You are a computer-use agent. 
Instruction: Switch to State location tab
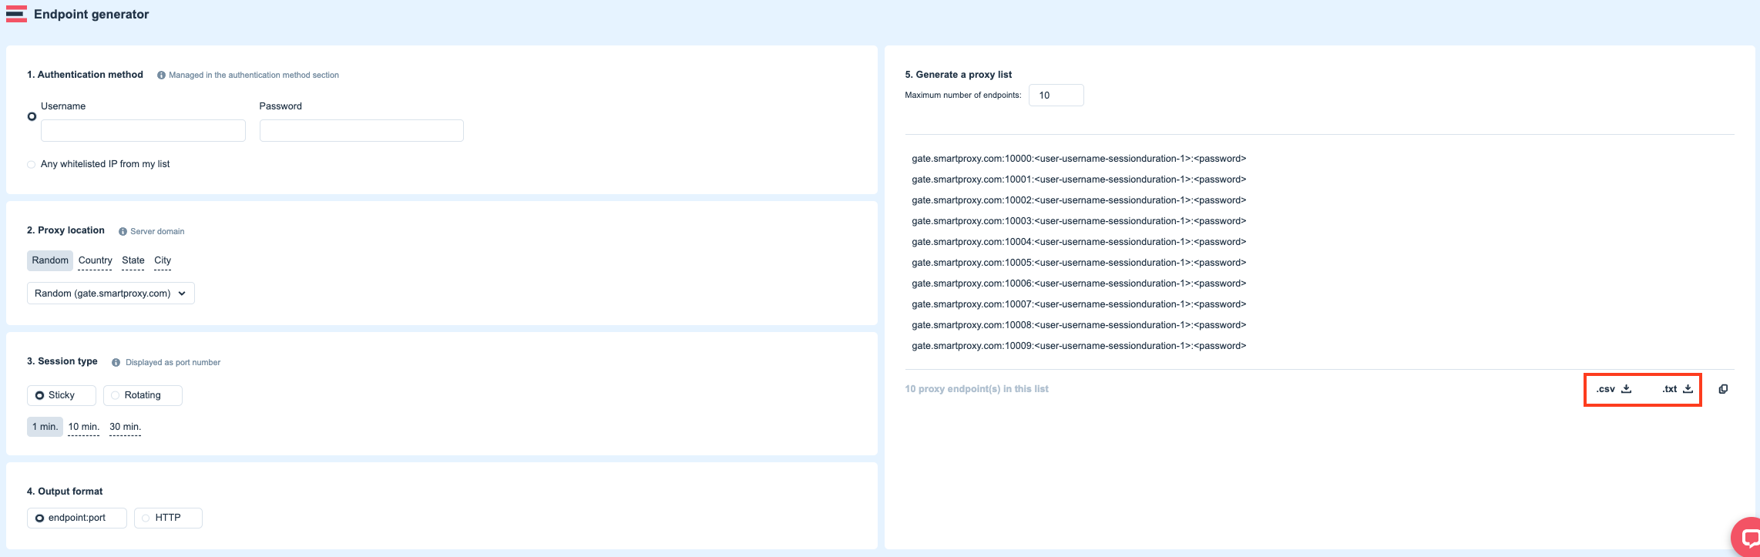(133, 260)
